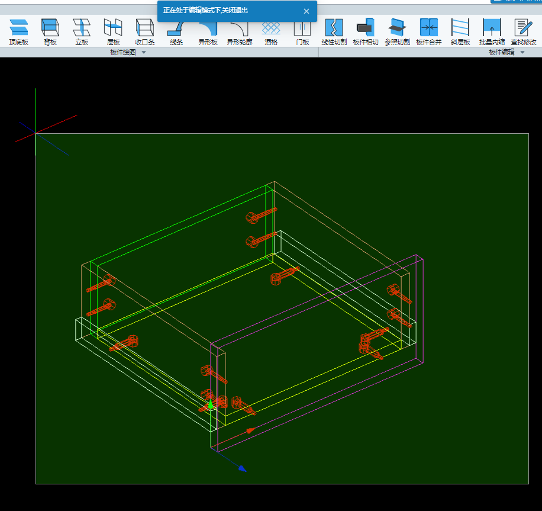This screenshot has width=542, height=511.
Task: Select the 顶底板 top-bottom panel tool
Action: tap(18, 31)
